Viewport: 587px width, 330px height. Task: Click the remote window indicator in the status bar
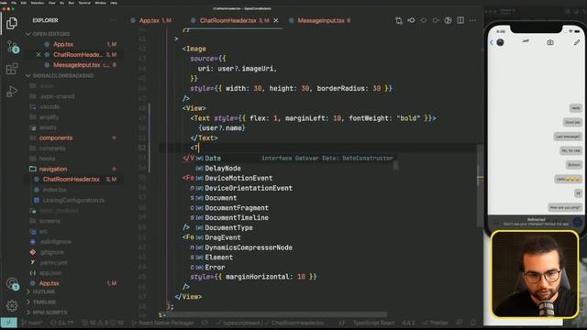coord(8,323)
